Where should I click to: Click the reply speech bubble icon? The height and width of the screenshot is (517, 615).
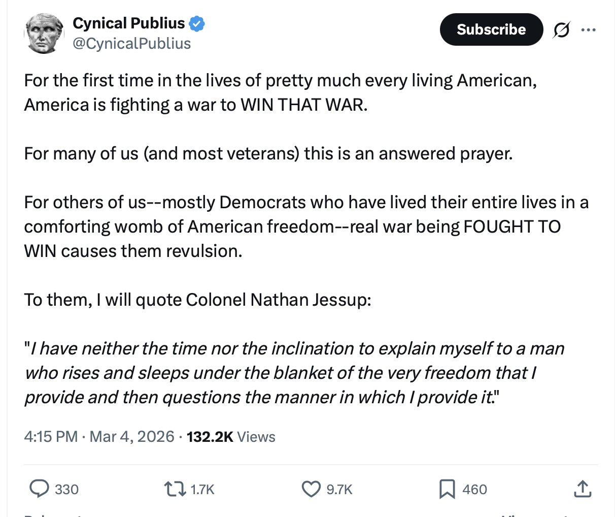[x=39, y=489]
